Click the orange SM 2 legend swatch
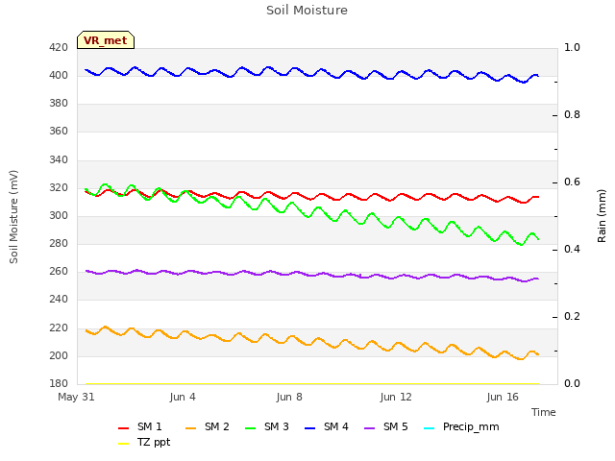615x461 pixels. (191, 428)
